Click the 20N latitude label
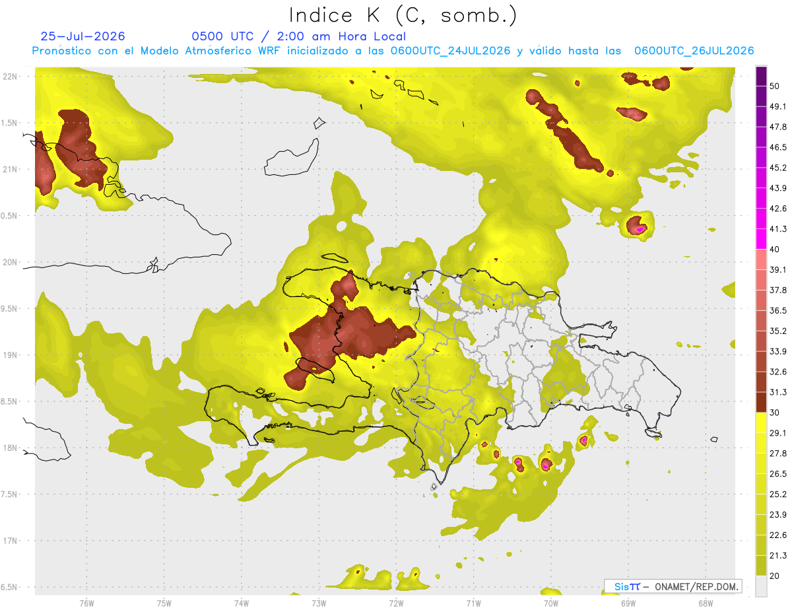 [10, 262]
